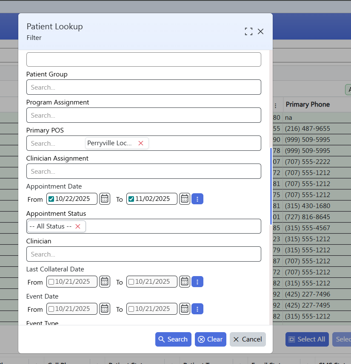Click the Clear button
This screenshot has height=364, width=351.
click(210, 339)
